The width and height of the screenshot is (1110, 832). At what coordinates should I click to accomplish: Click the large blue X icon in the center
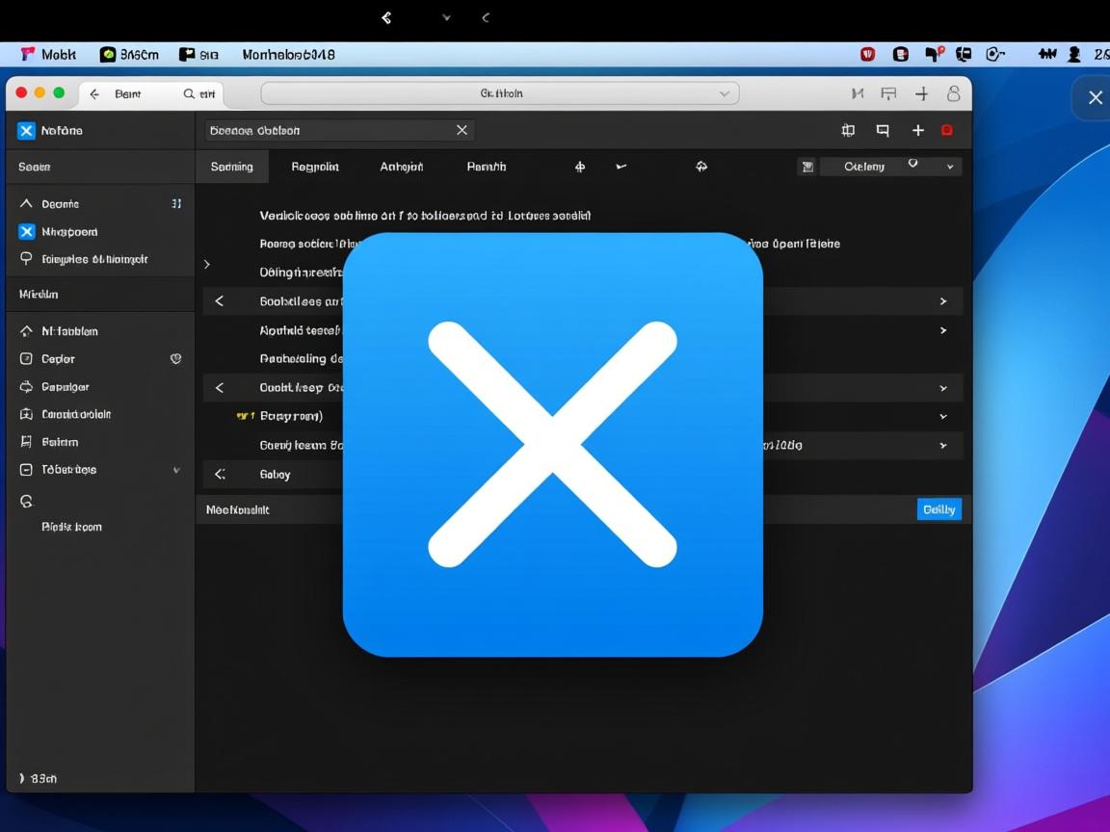pos(552,444)
